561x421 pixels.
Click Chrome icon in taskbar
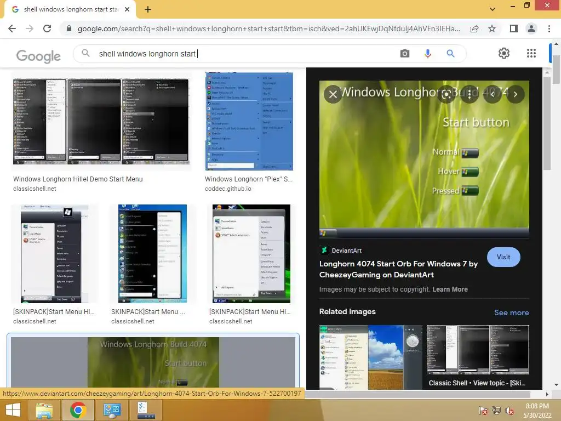click(x=78, y=410)
